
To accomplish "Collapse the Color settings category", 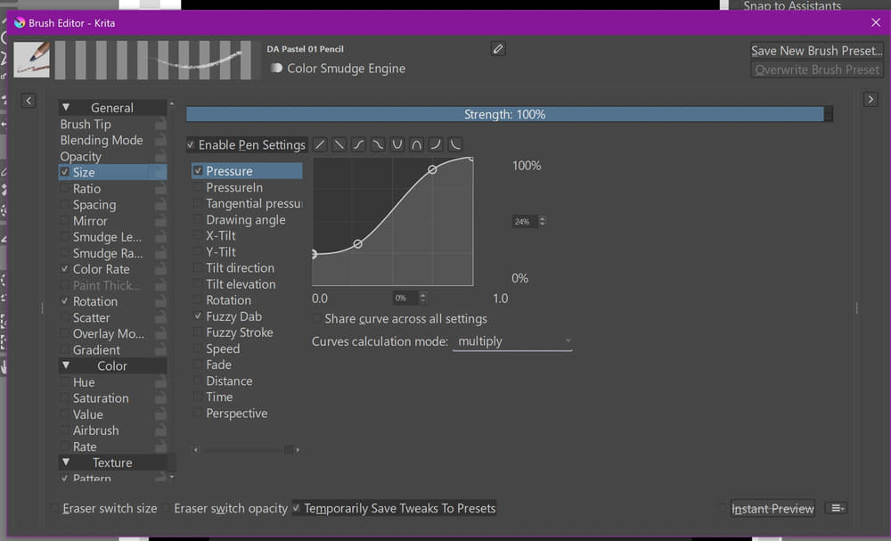I will [x=66, y=366].
